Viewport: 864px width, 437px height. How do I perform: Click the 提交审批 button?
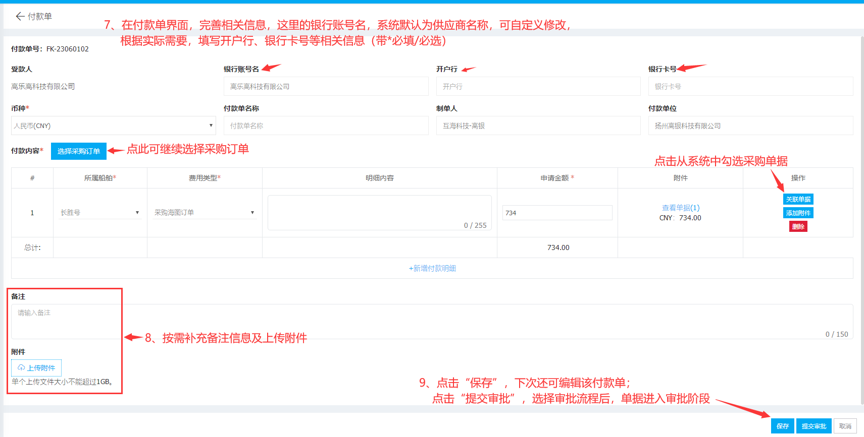tap(814, 426)
